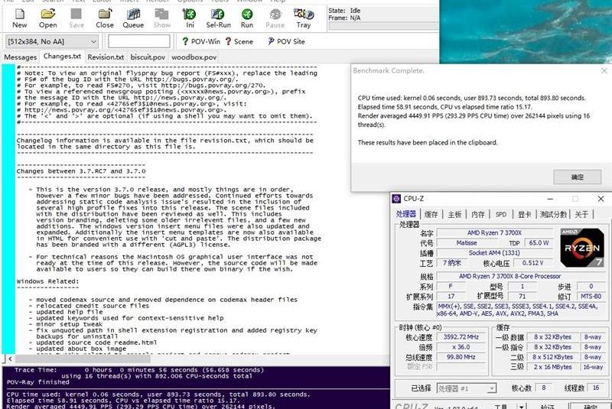Close the CPU-Z window
This screenshot has width=612, height=409.
(x=601, y=199)
